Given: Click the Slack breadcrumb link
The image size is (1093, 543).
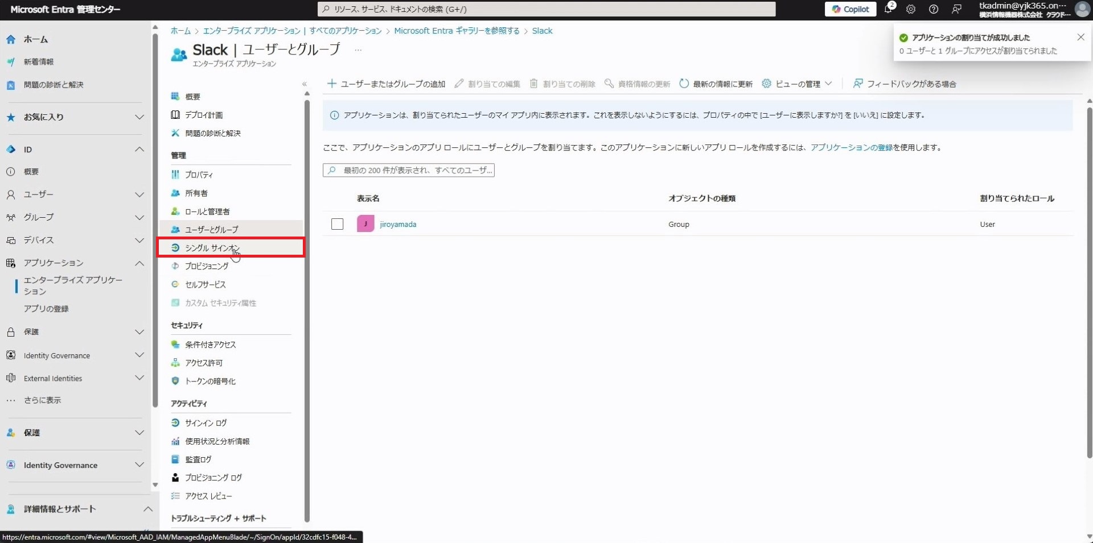Looking at the screenshot, I should (542, 31).
